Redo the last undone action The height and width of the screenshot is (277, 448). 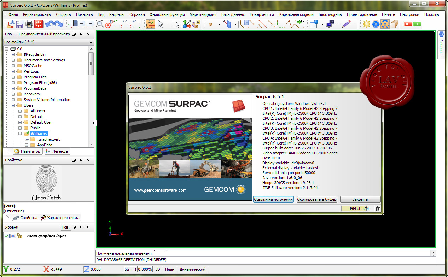coord(58,24)
